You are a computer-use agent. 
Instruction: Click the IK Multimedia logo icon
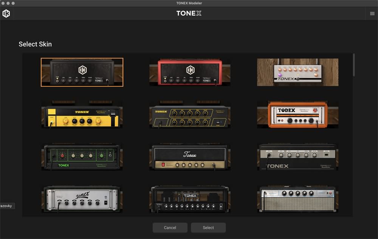click(6, 14)
